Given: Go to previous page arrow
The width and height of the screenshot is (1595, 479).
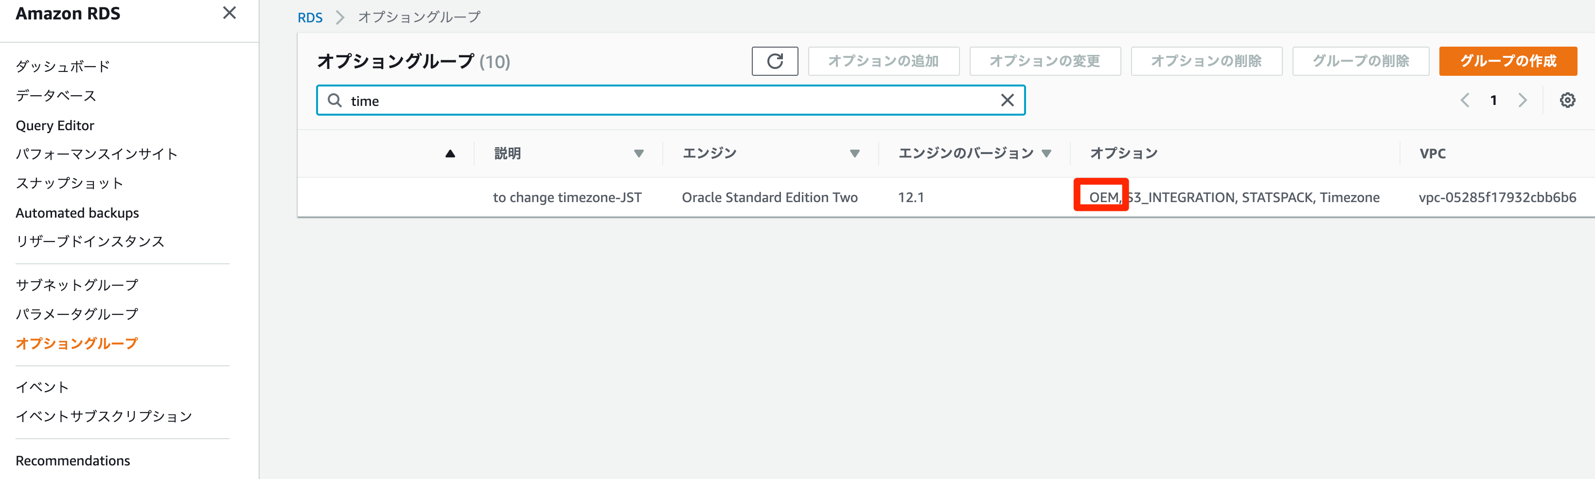Looking at the screenshot, I should click(1464, 100).
